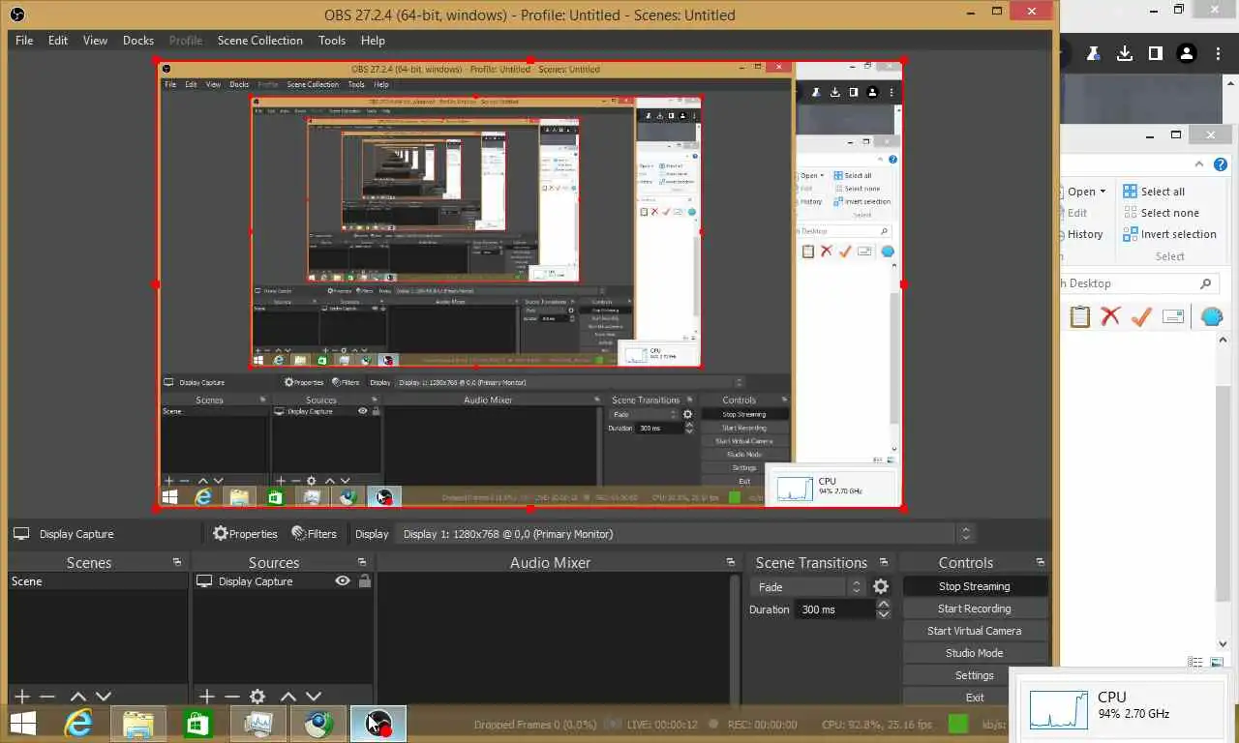
Task: Open the Edit menu in OBS
Action: click(x=58, y=41)
